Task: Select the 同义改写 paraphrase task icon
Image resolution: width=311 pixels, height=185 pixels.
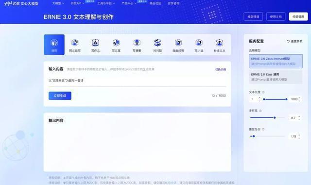Action: [x=75, y=43]
